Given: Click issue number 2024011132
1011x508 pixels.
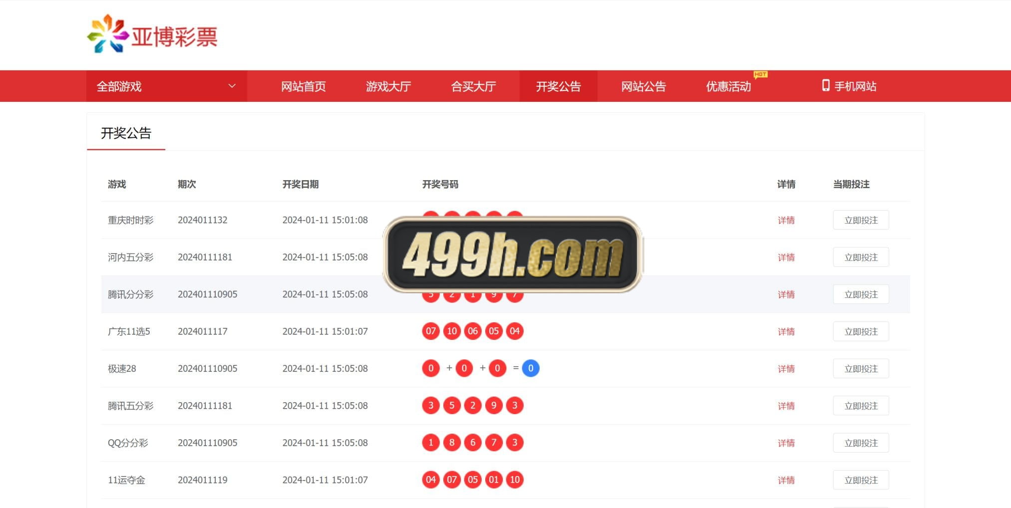Looking at the screenshot, I should 203,220.
